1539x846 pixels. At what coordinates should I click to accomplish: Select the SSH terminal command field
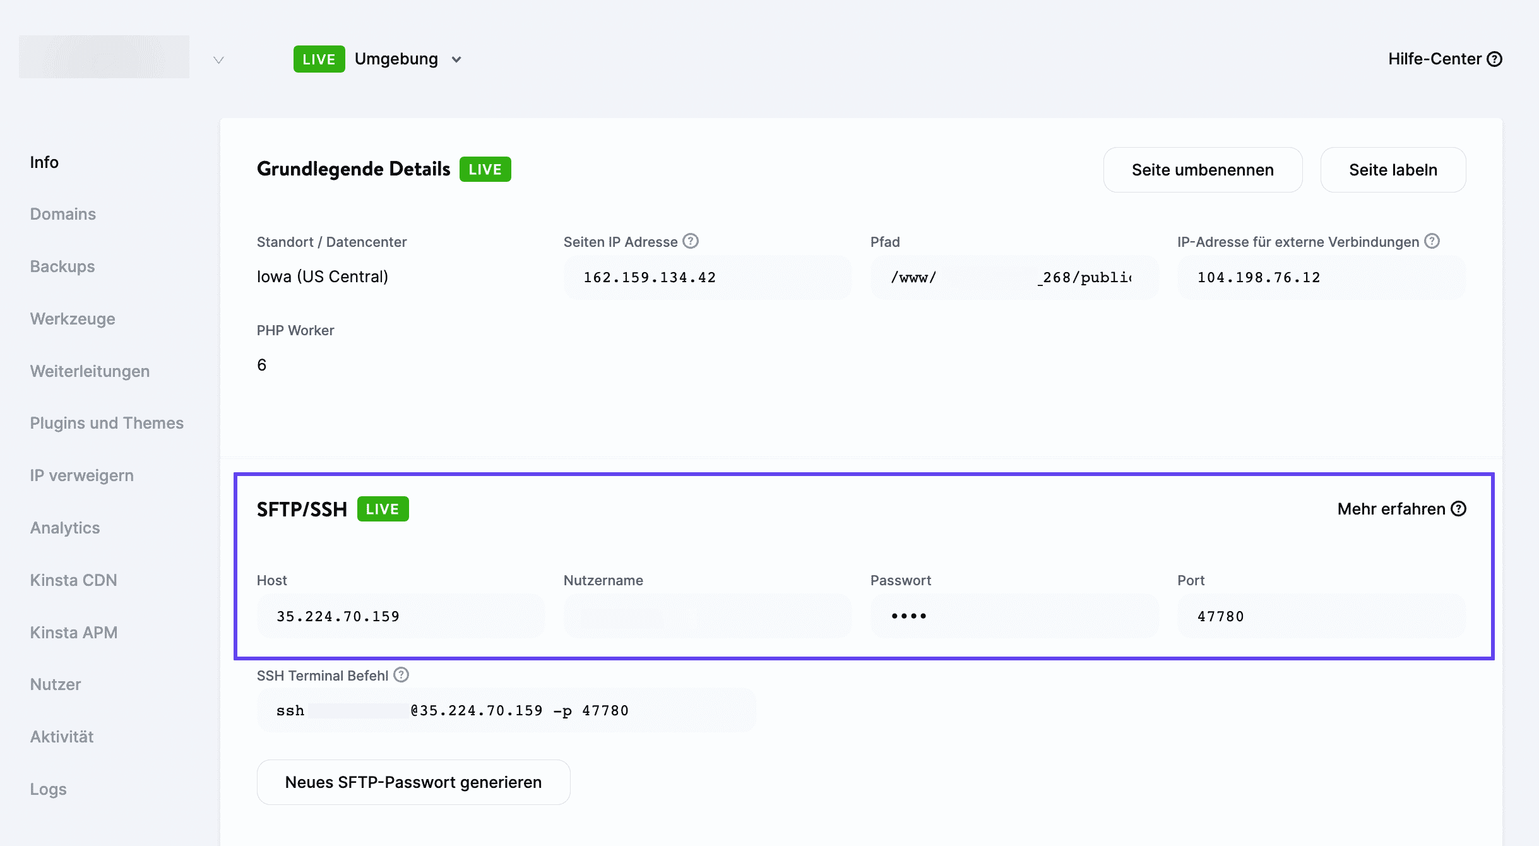coord(505,709)
